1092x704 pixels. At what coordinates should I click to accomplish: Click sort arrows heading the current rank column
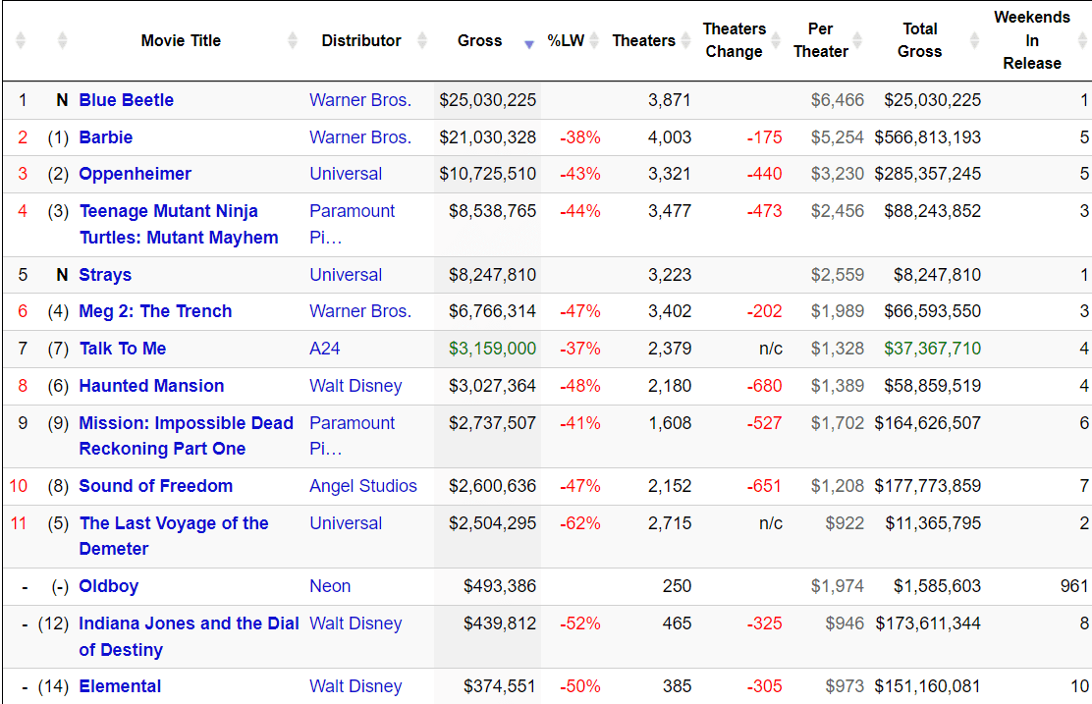point(21,40)
